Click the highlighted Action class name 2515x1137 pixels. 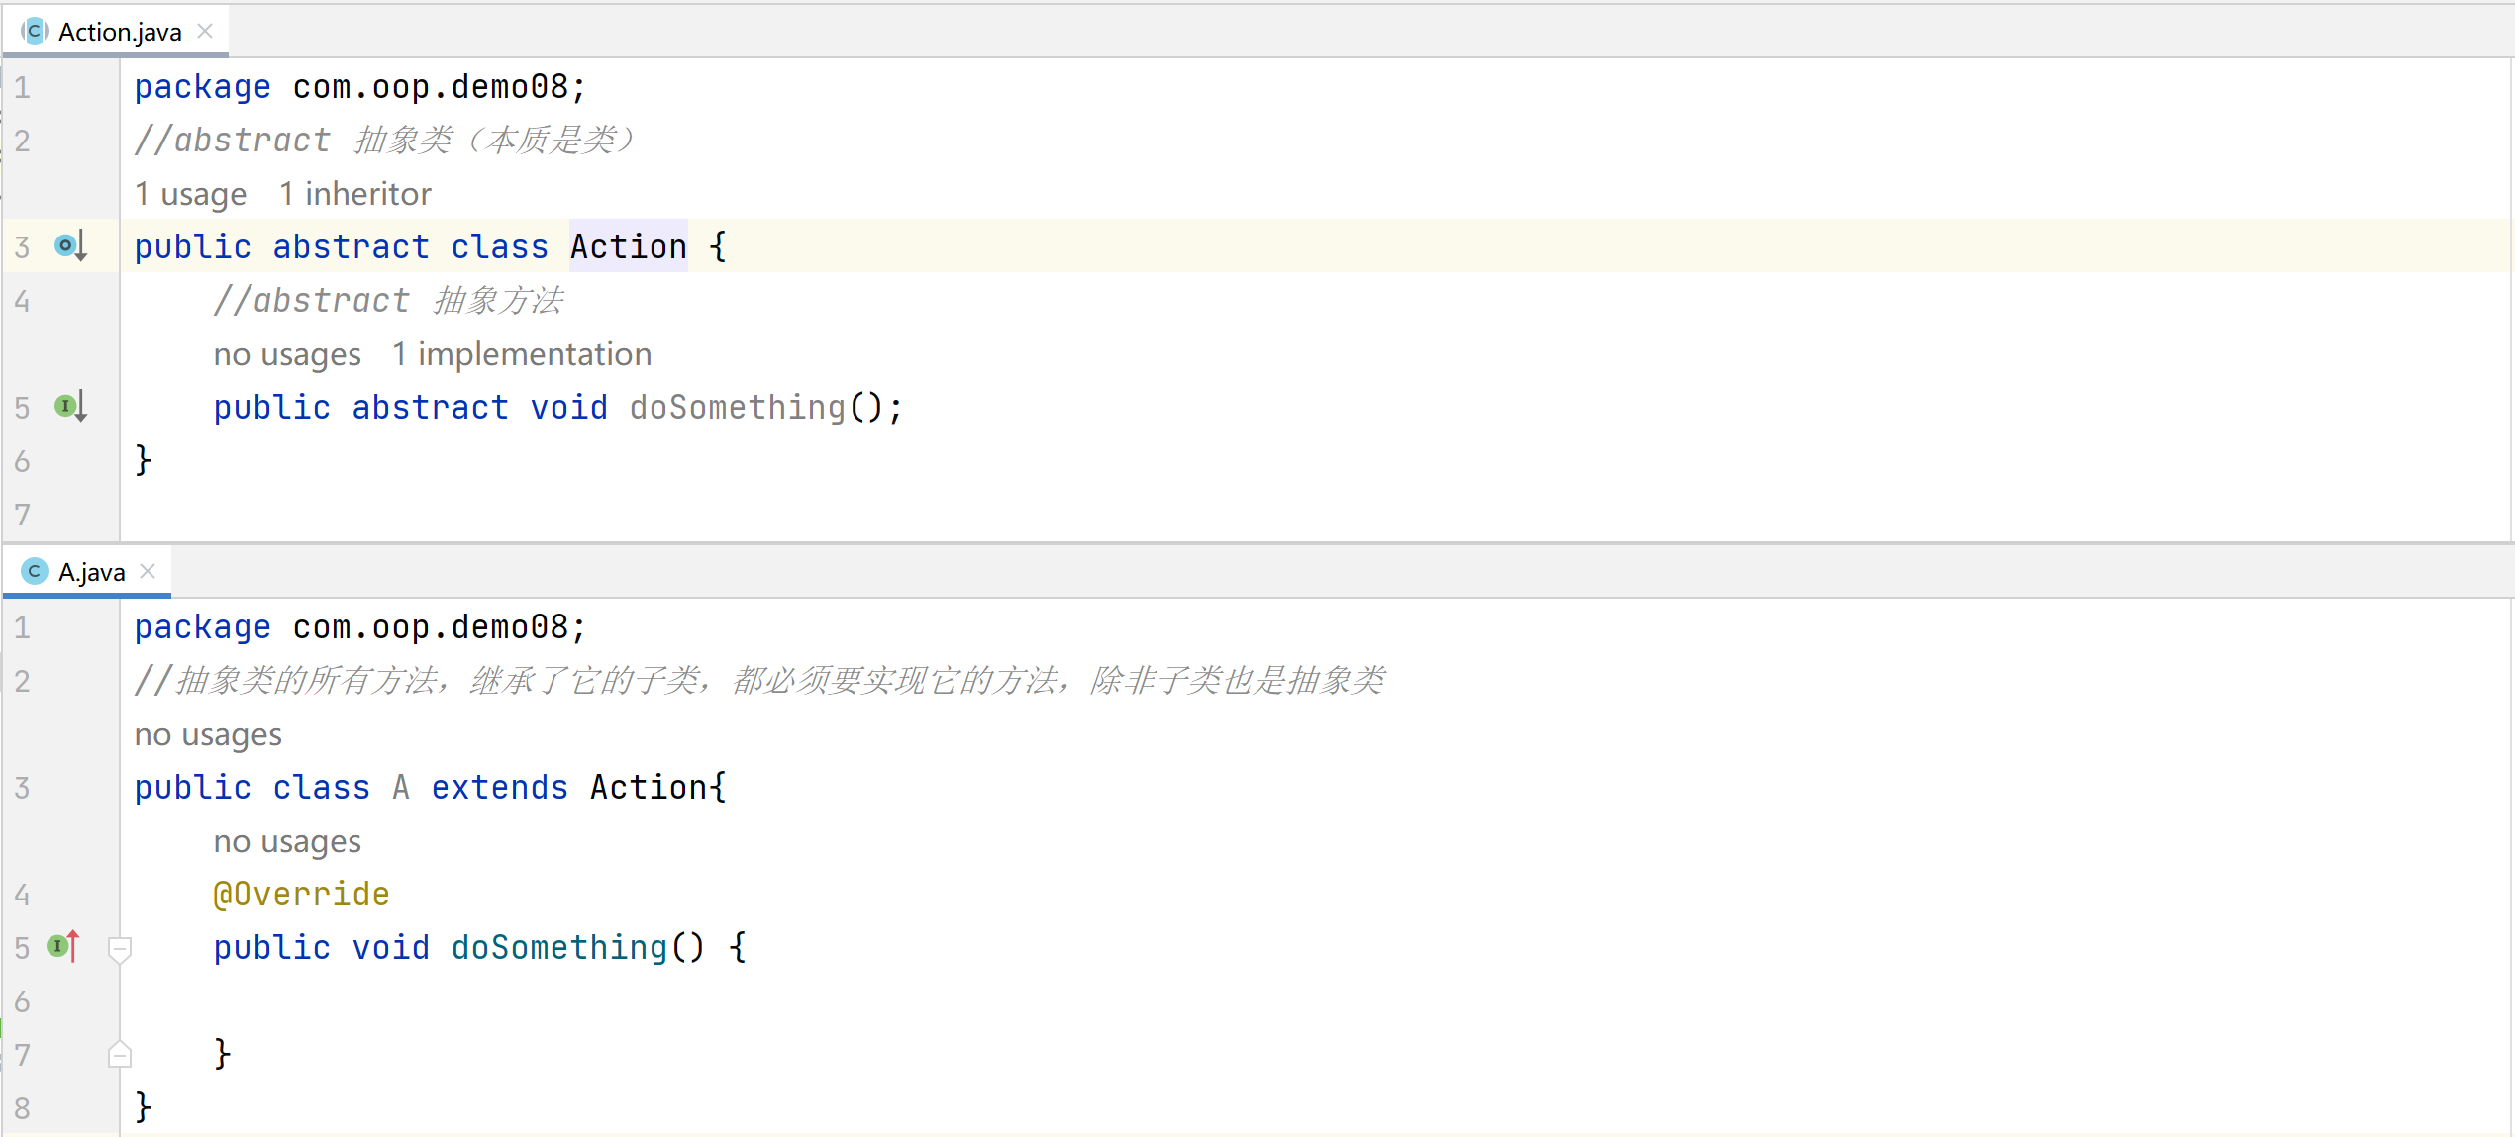[628, 246]
